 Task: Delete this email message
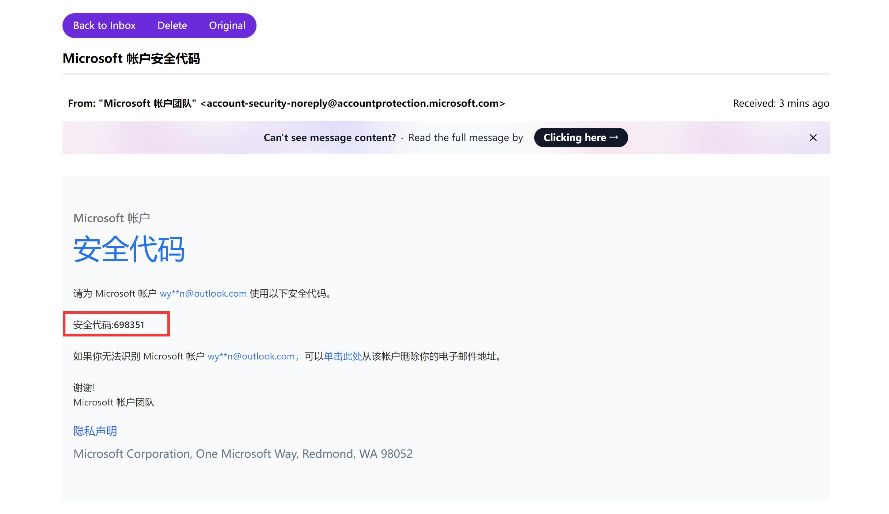click(x=172, y=26)
